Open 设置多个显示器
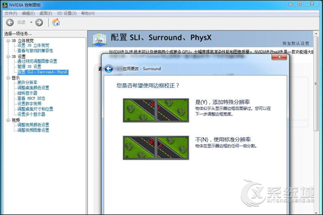This screenshot has width=323, height=215. [x=31, y=114]
